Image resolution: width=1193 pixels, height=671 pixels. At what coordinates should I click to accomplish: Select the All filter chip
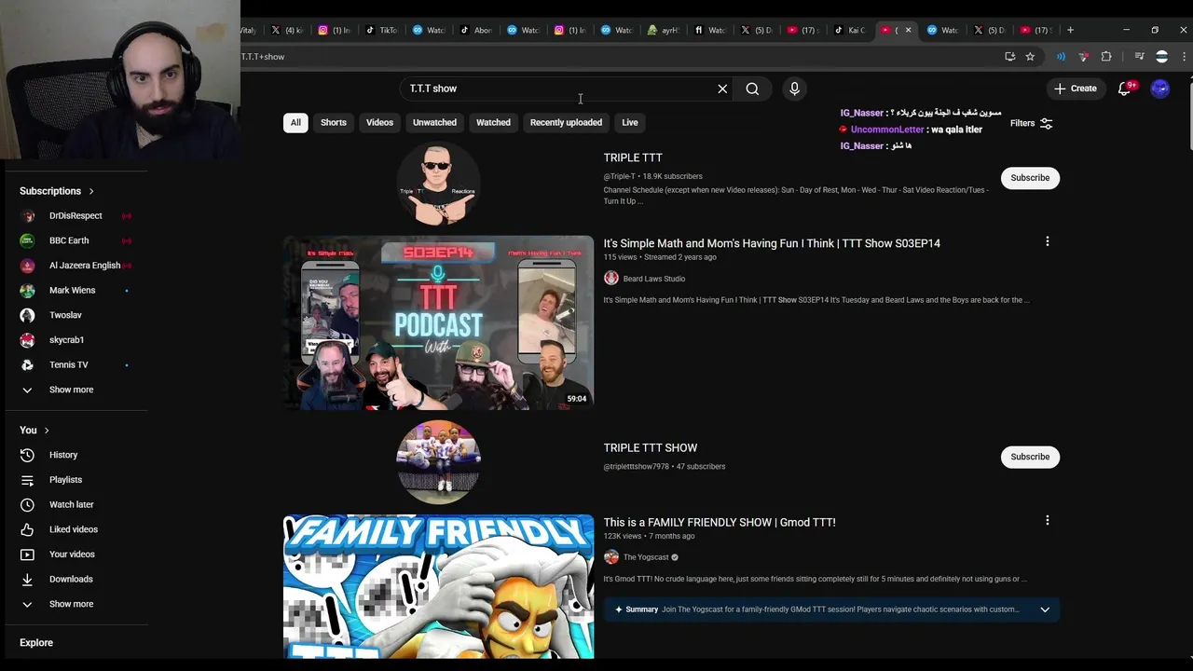[295, 122]
